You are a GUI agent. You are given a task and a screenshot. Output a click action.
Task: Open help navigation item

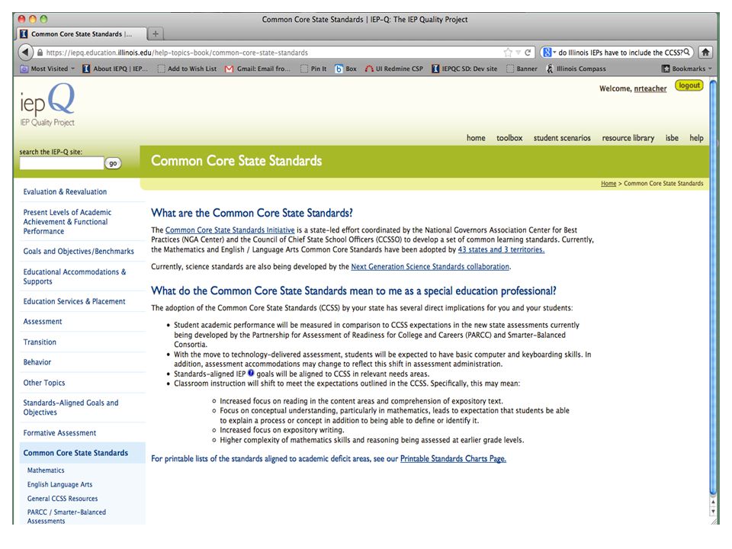(696, 138)
